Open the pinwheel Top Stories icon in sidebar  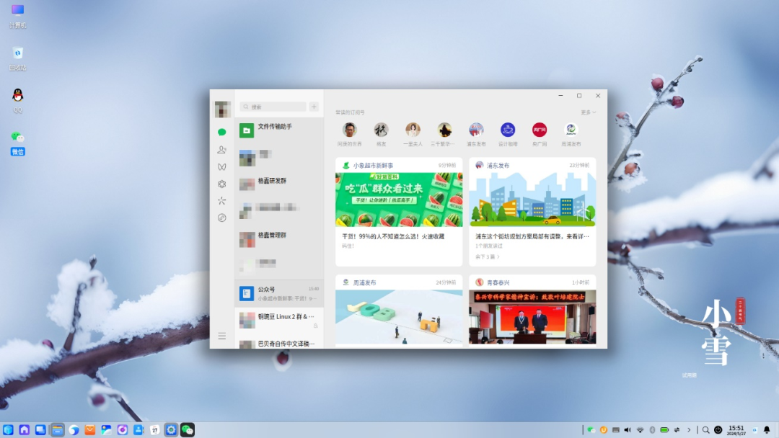tap(221, 201)
